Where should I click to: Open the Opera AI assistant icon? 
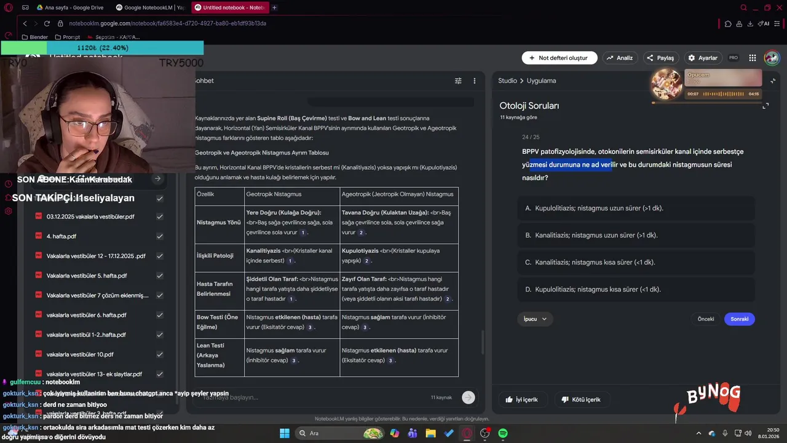point(764,23)
